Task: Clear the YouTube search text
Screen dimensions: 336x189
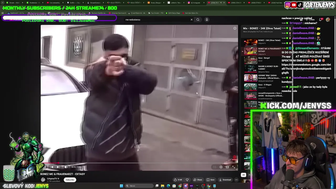Action: coord(192,20)
